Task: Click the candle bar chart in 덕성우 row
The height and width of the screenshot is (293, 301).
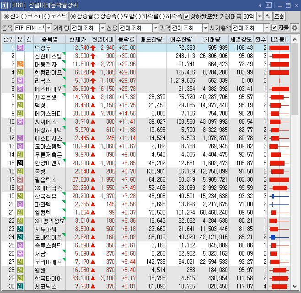Action: (279, 47)
